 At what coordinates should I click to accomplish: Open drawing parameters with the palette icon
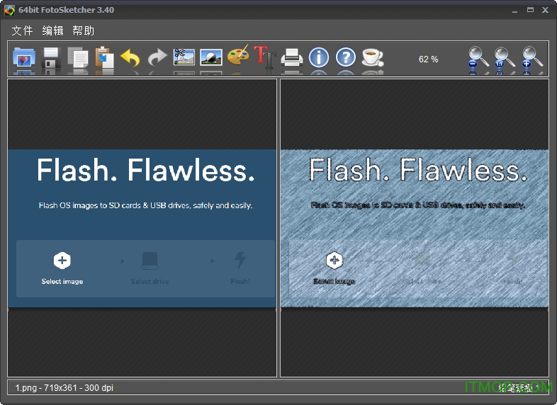click(x=238, y=57)
